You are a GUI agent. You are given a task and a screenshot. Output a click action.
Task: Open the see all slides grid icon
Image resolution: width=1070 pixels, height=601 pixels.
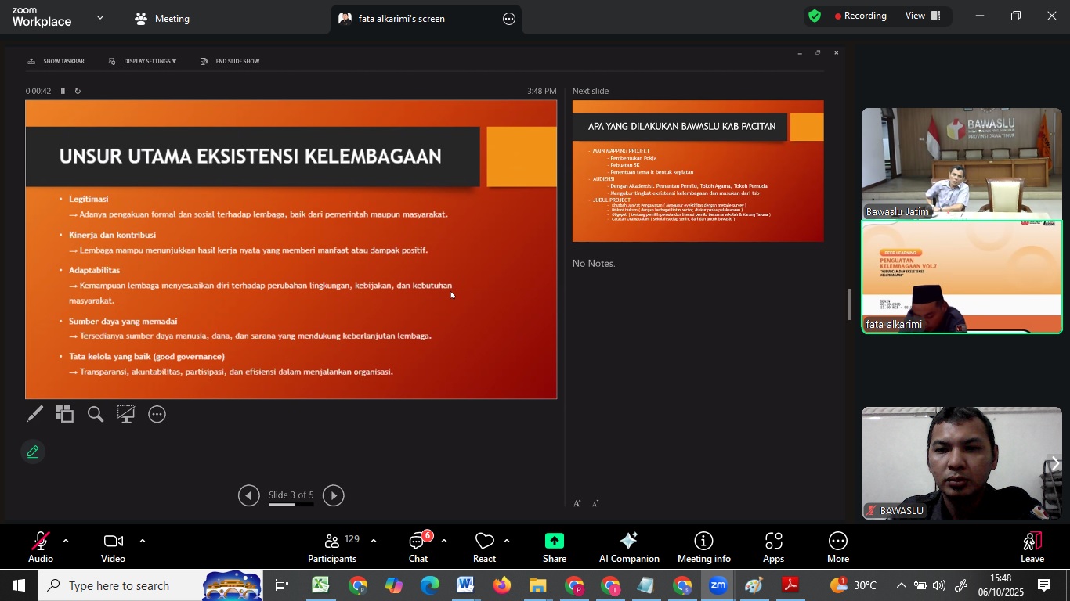(65, 414)
